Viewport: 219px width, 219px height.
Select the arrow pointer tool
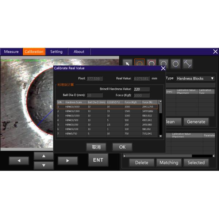127,64
